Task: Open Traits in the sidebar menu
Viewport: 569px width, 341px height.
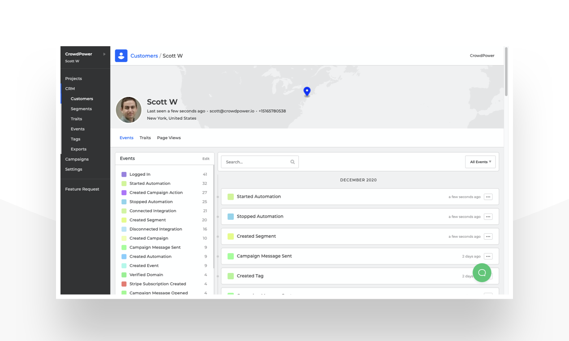Action: pyautogui.click(x=77, y=119)
